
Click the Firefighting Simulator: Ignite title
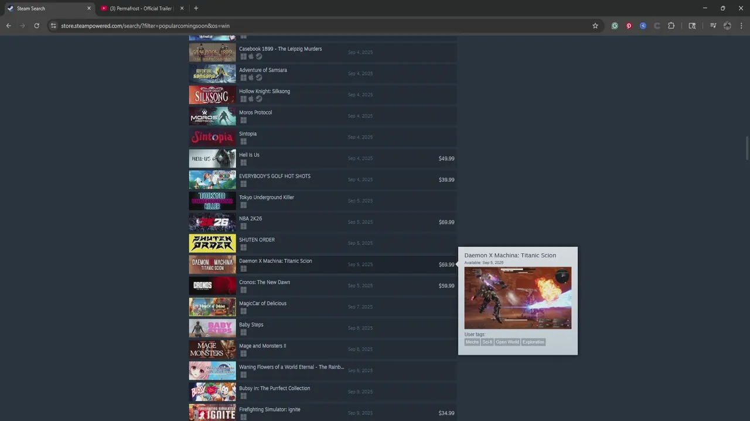point(270,409)
